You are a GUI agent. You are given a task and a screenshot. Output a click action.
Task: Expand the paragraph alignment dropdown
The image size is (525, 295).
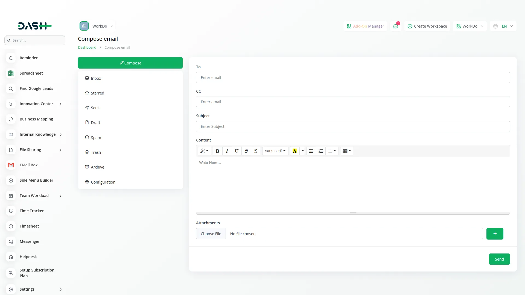[x=332, y=151]
